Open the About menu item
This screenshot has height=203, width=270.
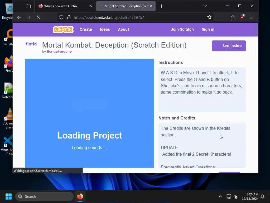coord(123,30)
